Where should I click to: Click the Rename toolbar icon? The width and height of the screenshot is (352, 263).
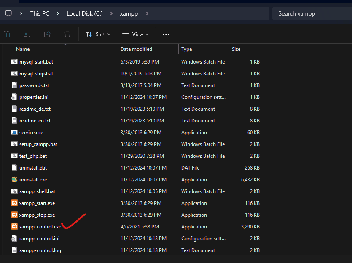coord(27,34)
